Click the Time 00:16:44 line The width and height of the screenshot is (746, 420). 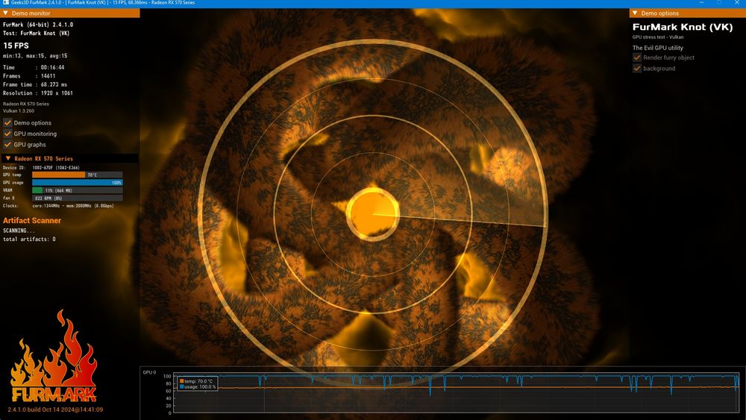(34, 68)
